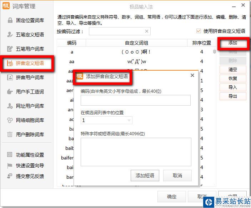Click the 恢复 button

(233, 78)
